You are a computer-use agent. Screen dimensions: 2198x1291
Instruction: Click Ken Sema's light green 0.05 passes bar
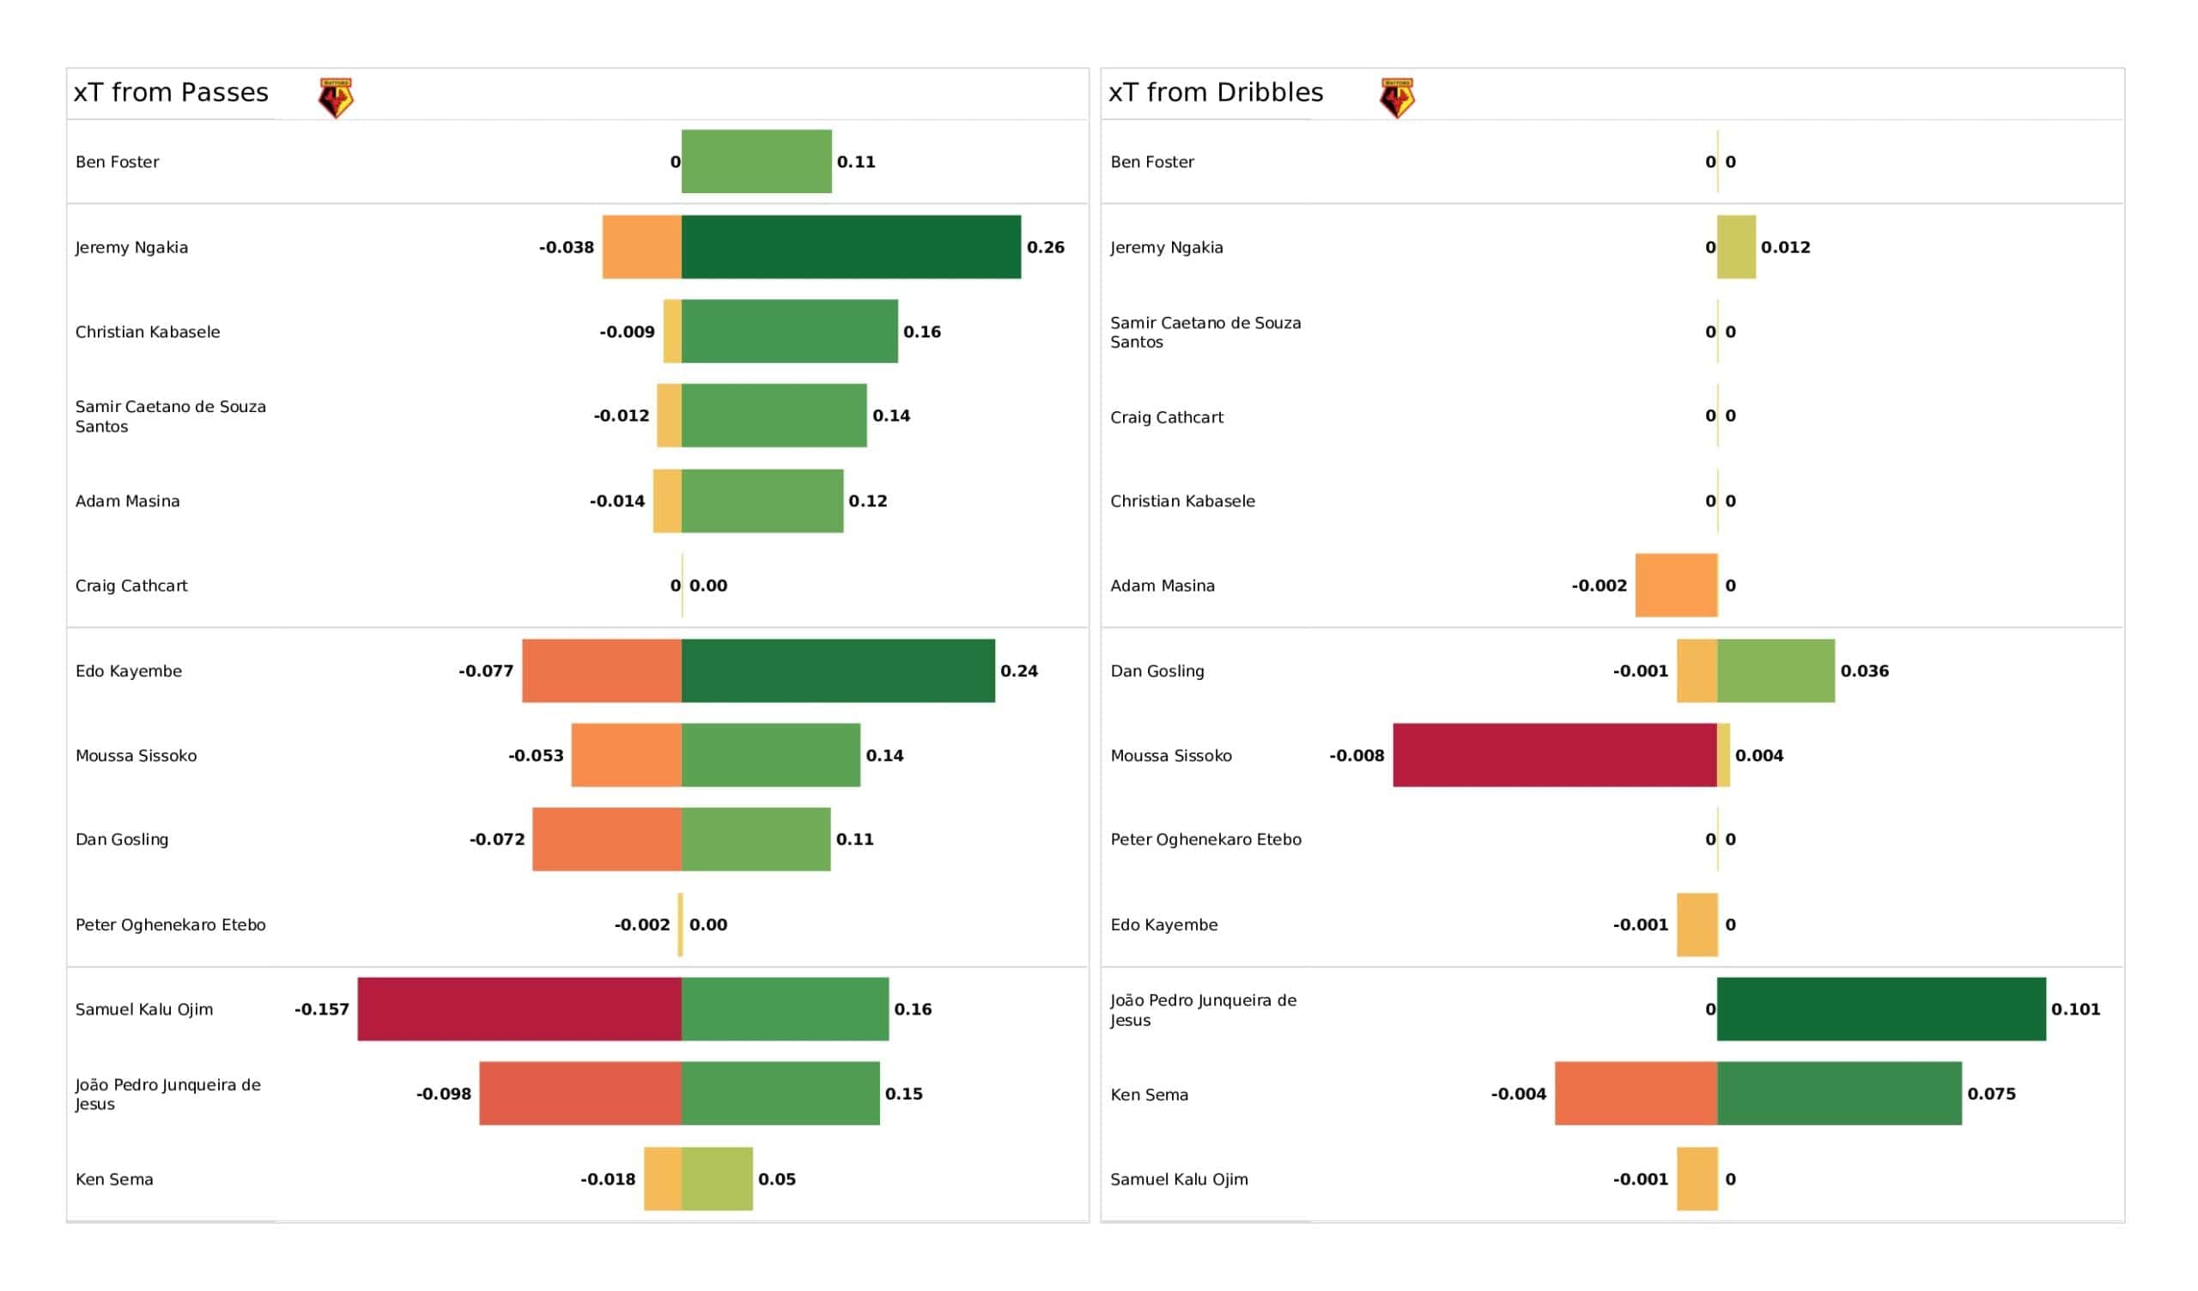point(717,1179)
